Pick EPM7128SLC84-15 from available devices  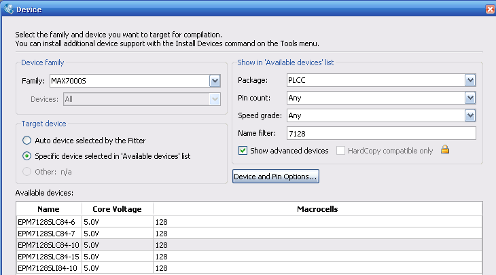pyautogui.click(x=249, y=257)
